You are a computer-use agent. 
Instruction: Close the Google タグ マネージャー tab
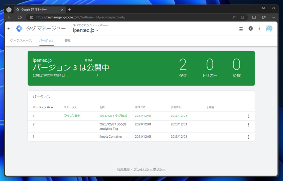click(62, 10)
